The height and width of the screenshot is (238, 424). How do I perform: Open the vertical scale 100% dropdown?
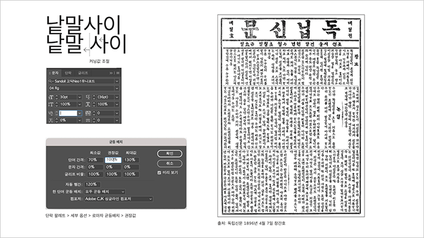[x=79, y=104]
